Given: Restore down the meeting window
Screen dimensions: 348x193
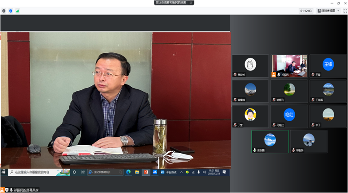Looking at the screenshot, I should click(338, 3).
